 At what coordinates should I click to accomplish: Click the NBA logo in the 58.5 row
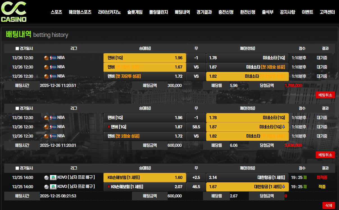tap(53, 127)
